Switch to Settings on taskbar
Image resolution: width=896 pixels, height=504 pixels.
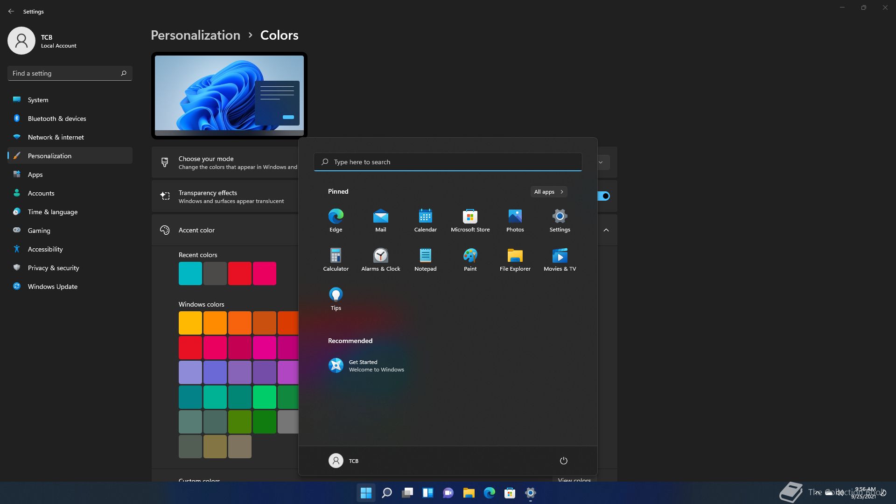point(530,493)
